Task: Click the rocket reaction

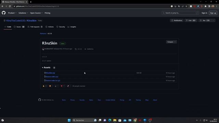Action: [69, 86]
